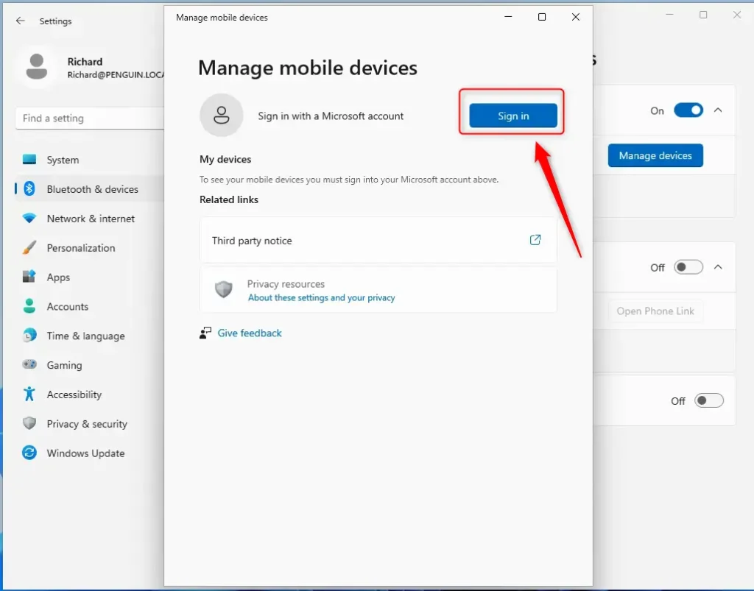Open About these settings and your privacy
Viewport: 754px width, 591px height.
point(321,297)
